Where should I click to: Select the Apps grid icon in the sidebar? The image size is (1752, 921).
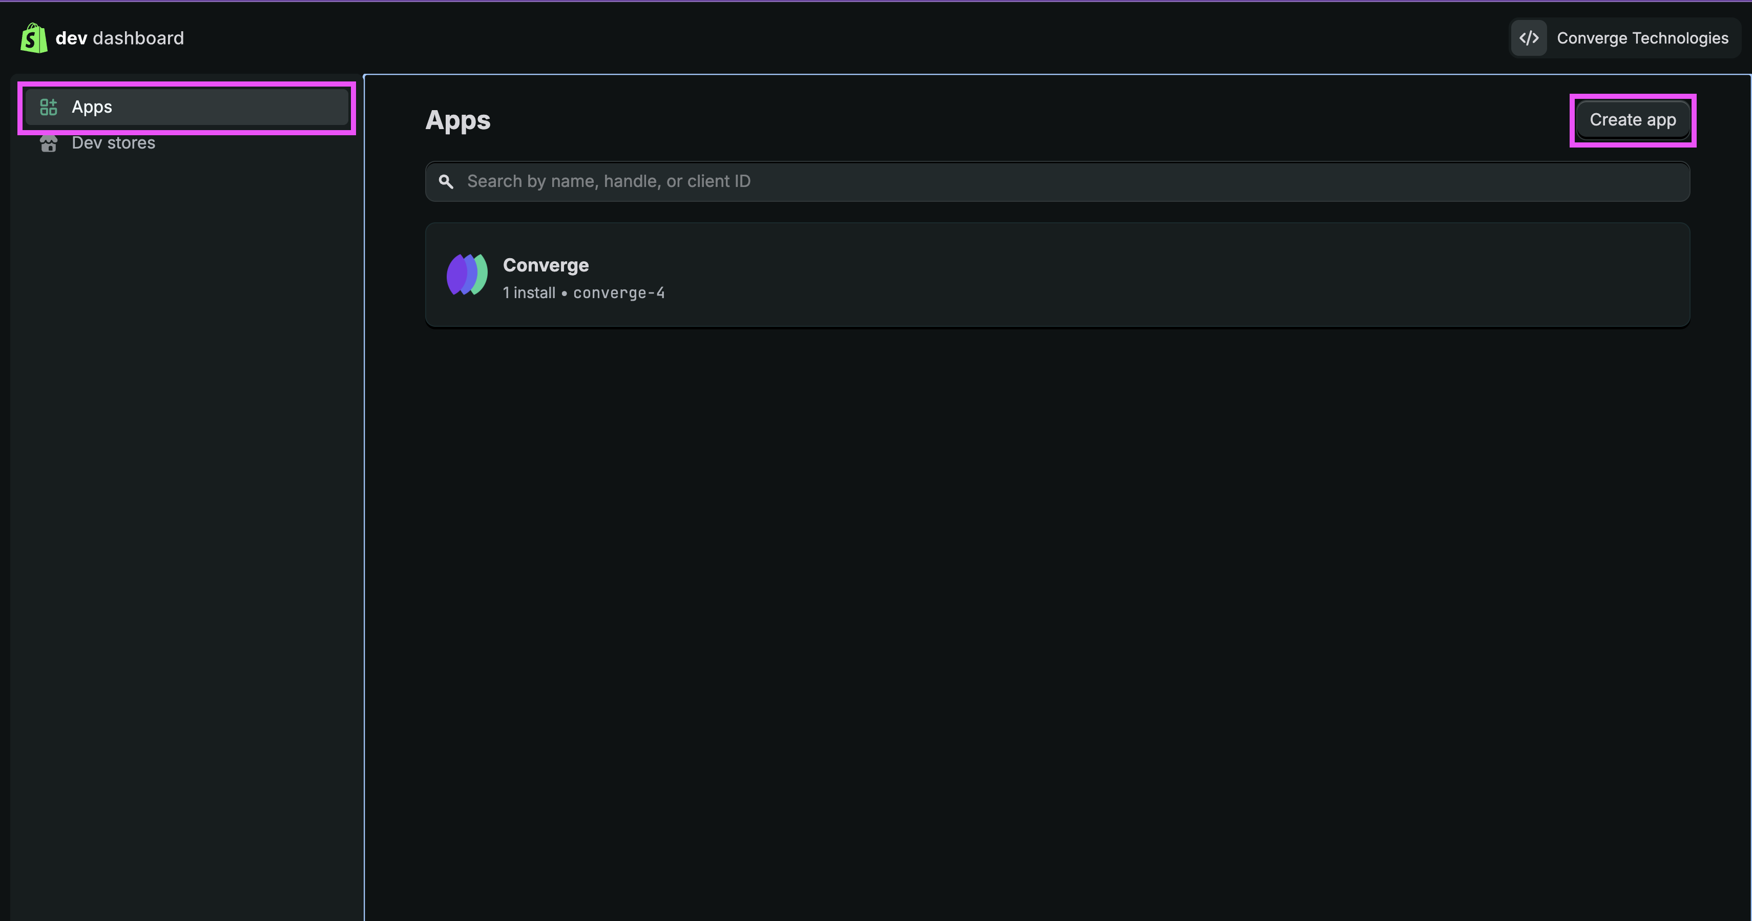pos(48,107)
